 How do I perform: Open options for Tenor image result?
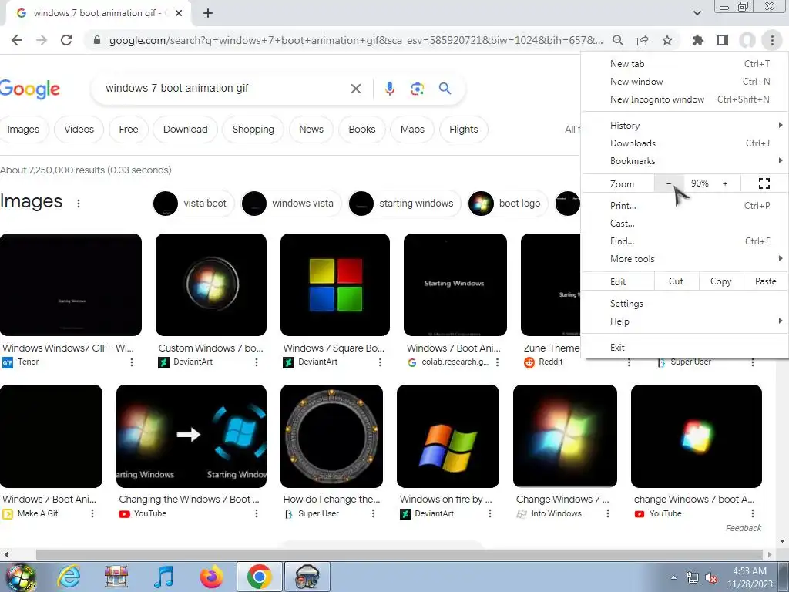[131, 362]
